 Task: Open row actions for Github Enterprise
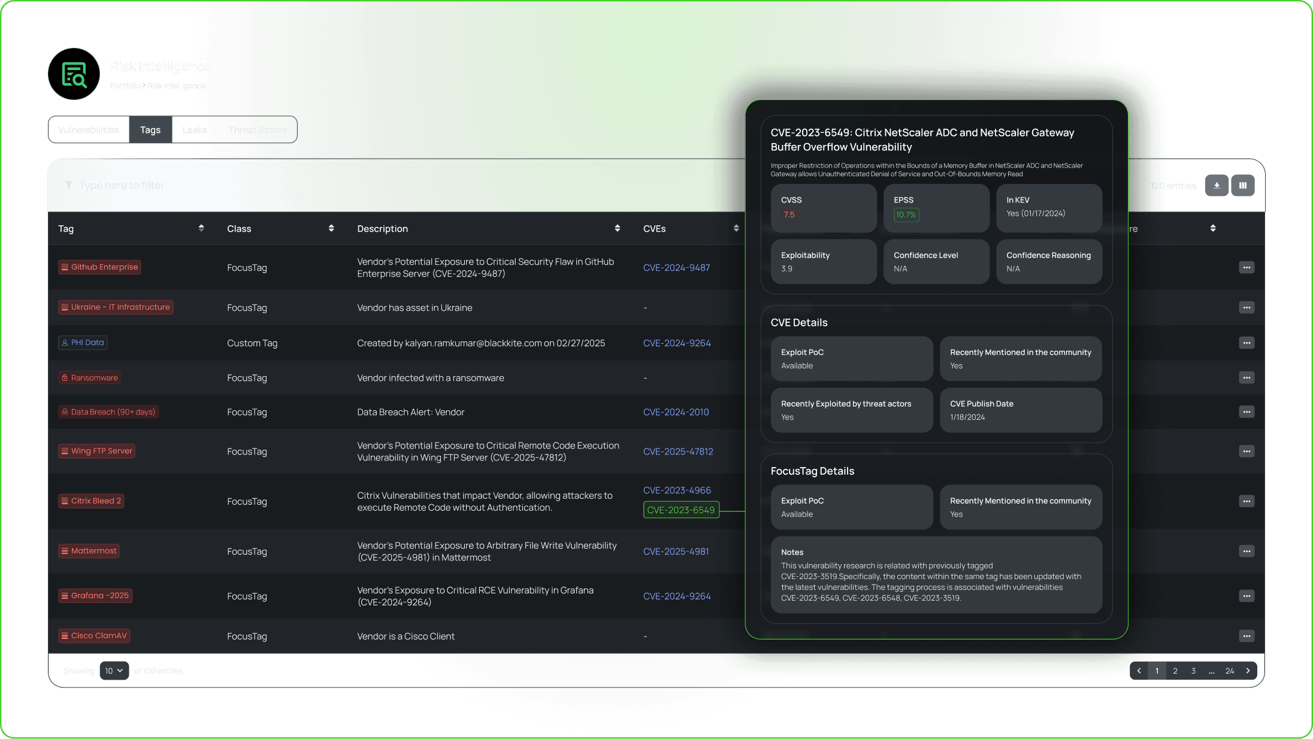pyautogui.click(x=1247, y=268)
